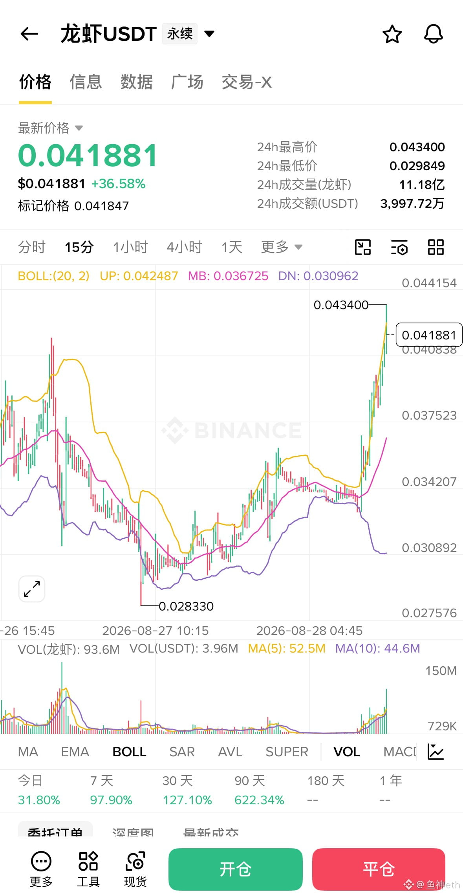
Task: Enable SUPER indicator
Action: (x=287, y=752)
